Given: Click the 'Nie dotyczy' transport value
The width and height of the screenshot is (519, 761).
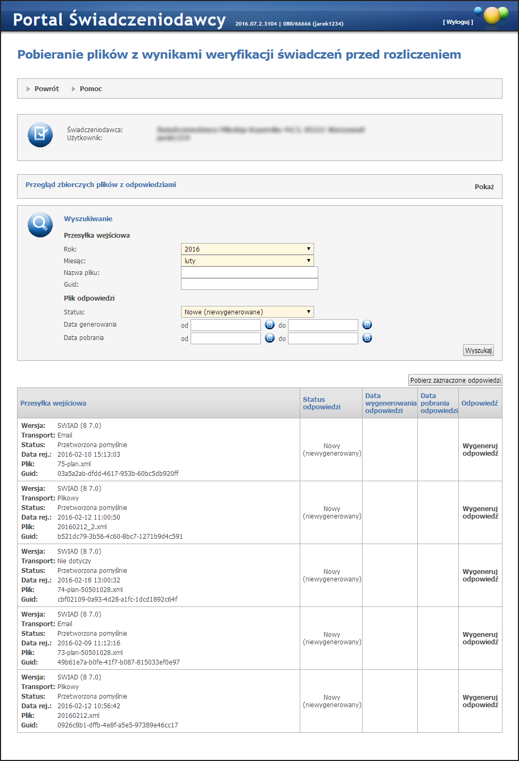Looking at the screenshot, I should coord(74,561).
